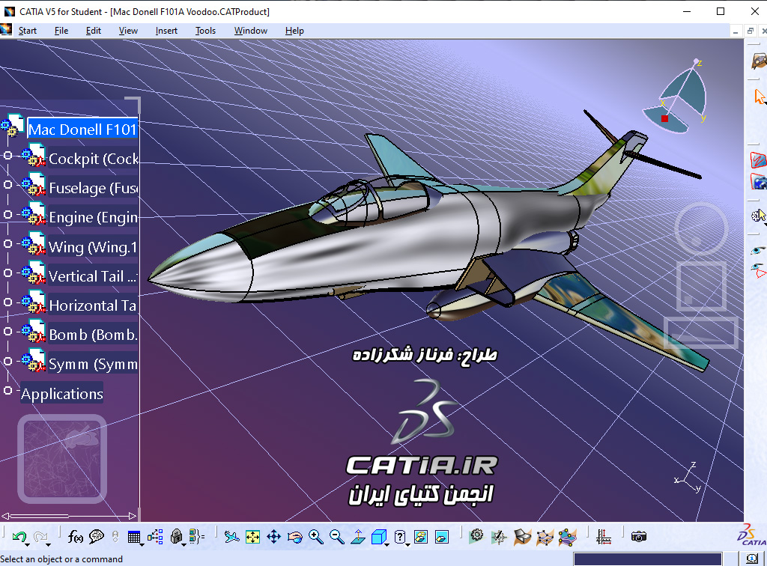Click the Zoom Out magnifier
This screenshot has height=566, width=767.
(x=337, y=537)
